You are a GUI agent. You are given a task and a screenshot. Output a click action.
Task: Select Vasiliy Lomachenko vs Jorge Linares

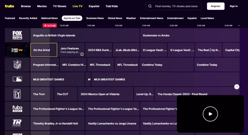click(x=112, y=123)
